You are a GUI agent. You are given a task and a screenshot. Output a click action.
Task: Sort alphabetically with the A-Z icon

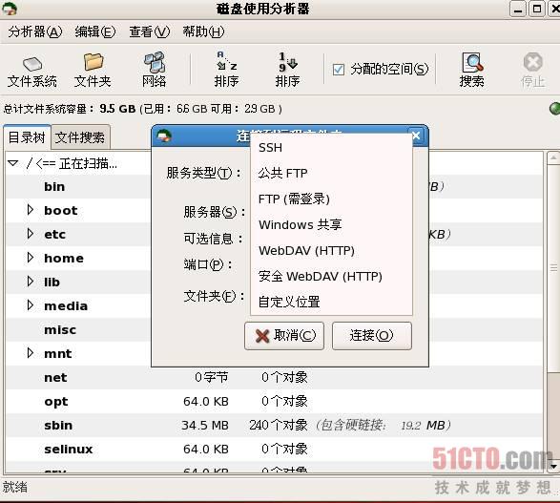[226, 61]
